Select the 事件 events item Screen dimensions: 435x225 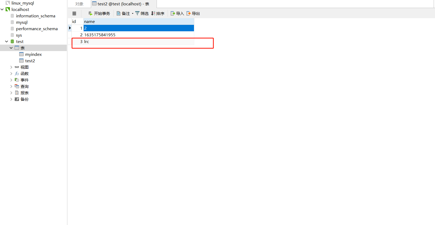[x=25, y=80]
